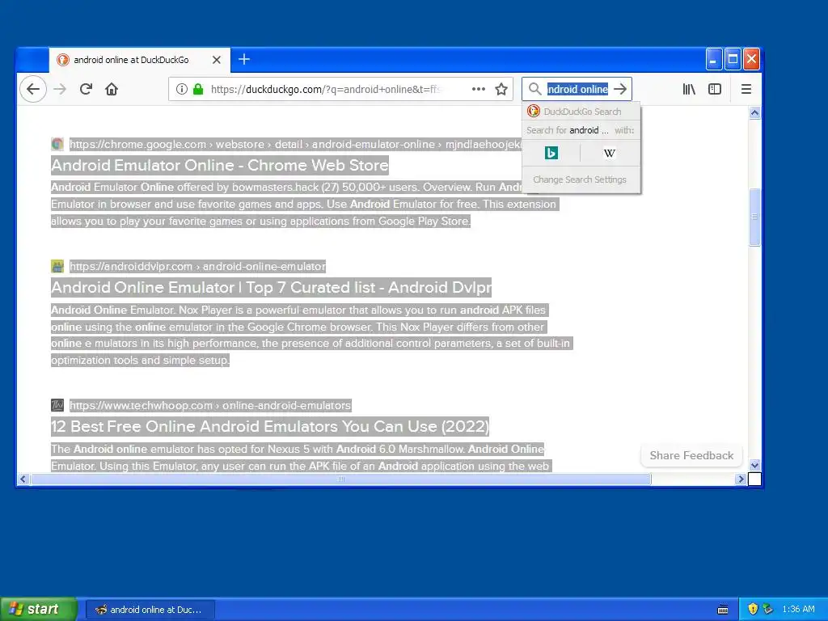Click the androiddvlpr.com result URL

197,266
